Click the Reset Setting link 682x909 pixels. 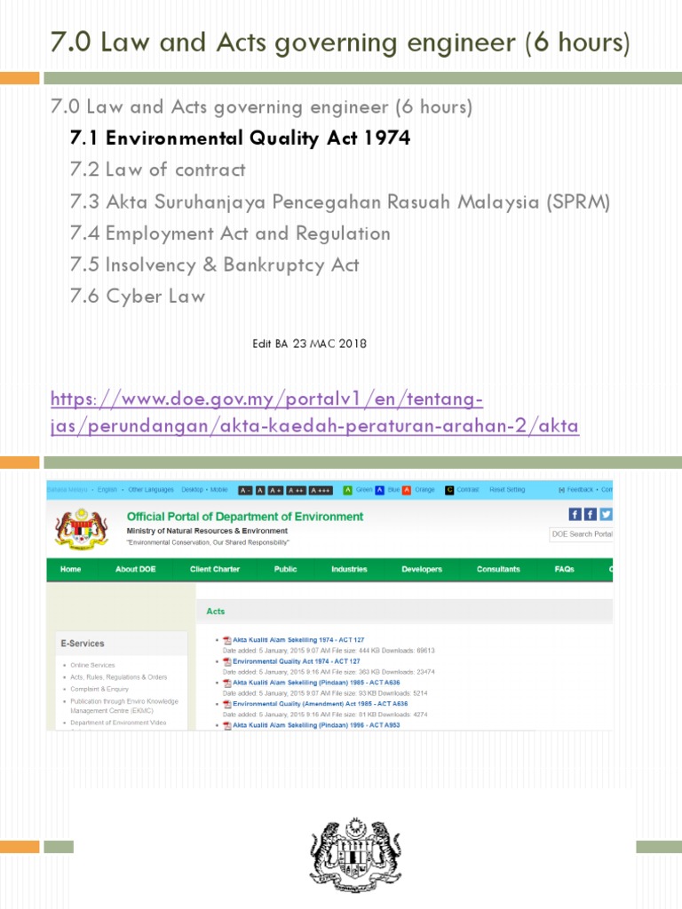click(x=507, y=490)
